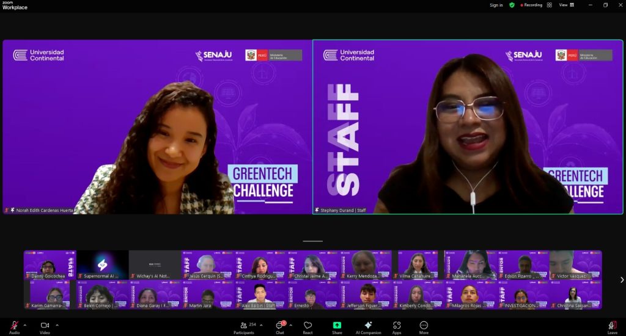The width and height of the screenshot is (626, 336).
Task: Select Ernesto thumbnail
Action: (x=313, y=294)
